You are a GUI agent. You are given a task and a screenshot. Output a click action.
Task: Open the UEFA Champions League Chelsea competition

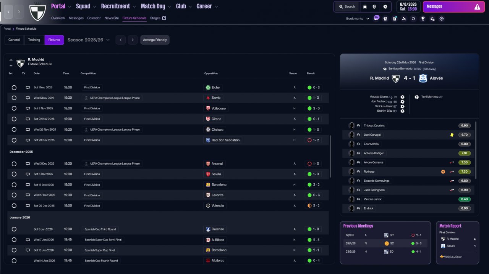112,130
